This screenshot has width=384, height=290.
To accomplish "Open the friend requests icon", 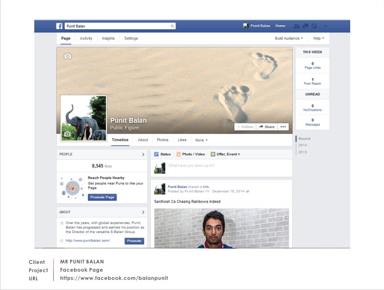I will pos(297,26).
